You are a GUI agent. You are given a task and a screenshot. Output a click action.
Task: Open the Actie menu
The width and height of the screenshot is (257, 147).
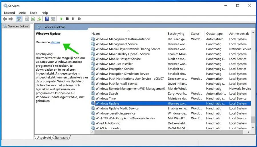pos(22,13)
